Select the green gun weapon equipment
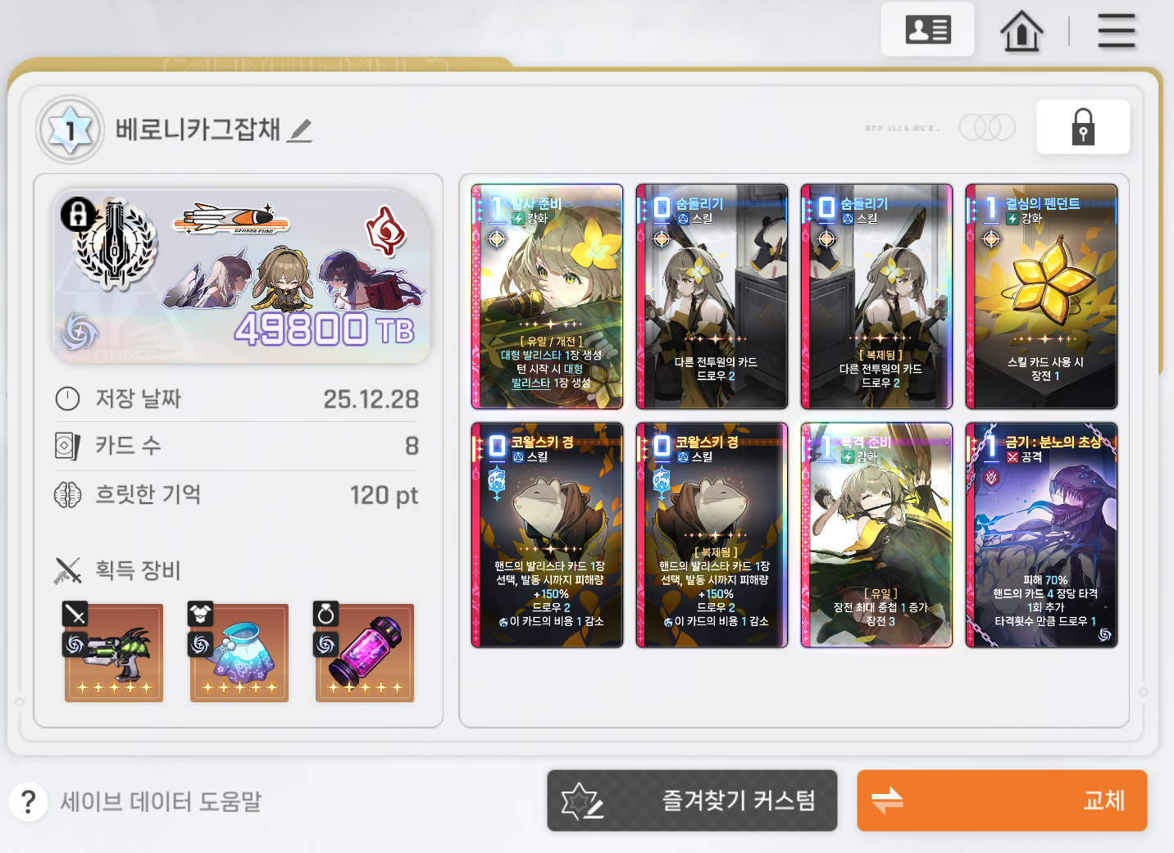This screenshot has width=1174, height=853. coord(114,653)
